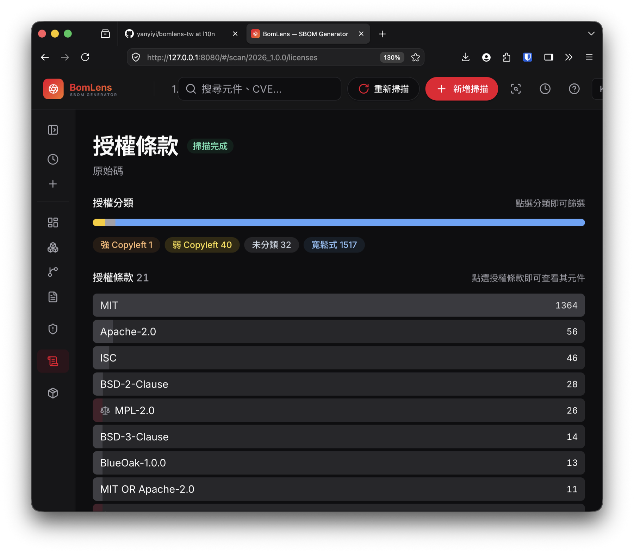Image resolution: width=634 pixels, height=553 pixels.
Task: Open the tab overview icon
Action: point(105,34)
